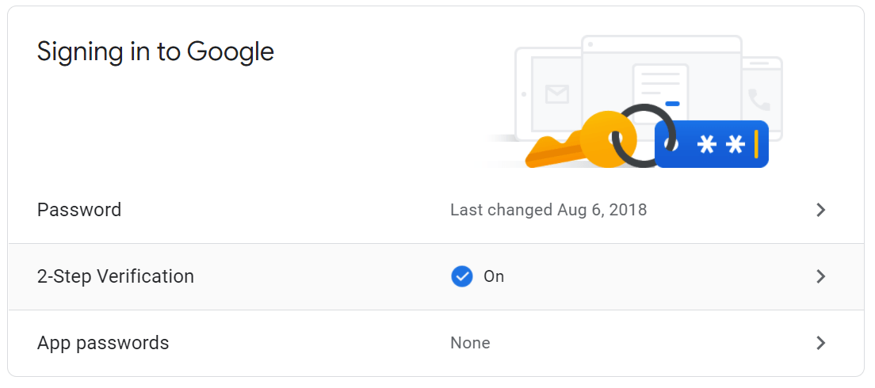
Task: Click the phone handset icon in illustration
Action: pyautogui.click(x=759, y=99)
